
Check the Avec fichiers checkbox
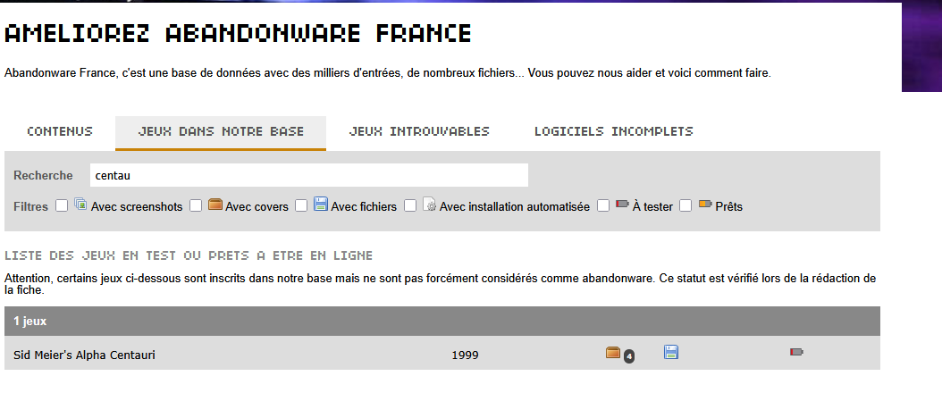click(301, 206)
